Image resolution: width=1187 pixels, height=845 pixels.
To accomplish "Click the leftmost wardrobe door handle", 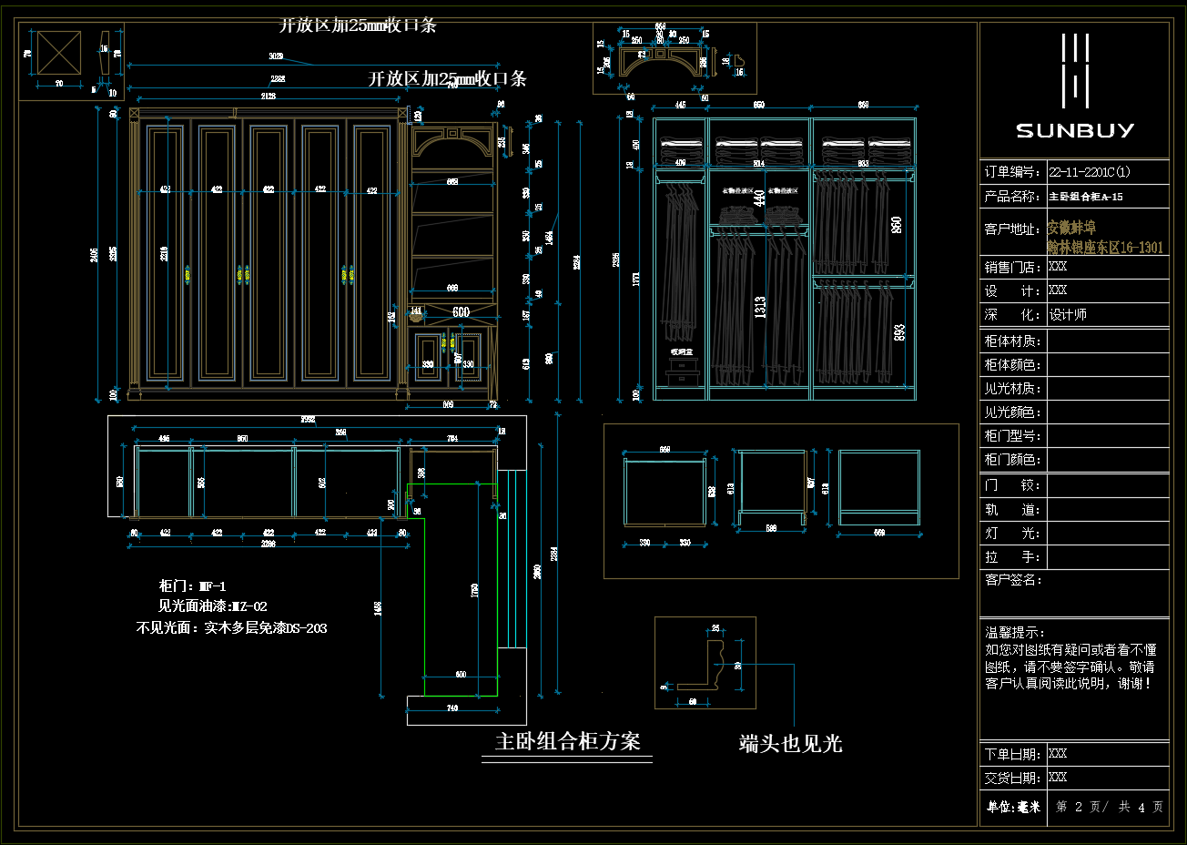I will 188,273.
